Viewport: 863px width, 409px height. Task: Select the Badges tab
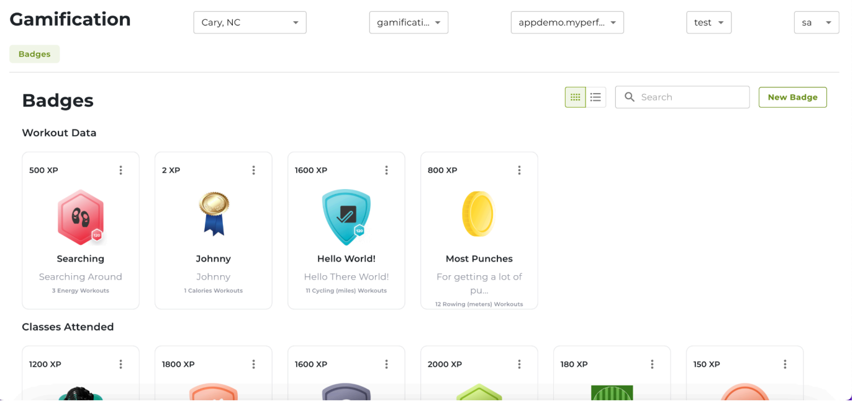pyautogui.click(x=35, y=54)
